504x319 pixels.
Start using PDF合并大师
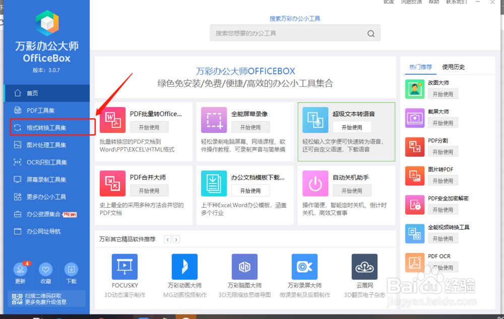coord(149,191)
